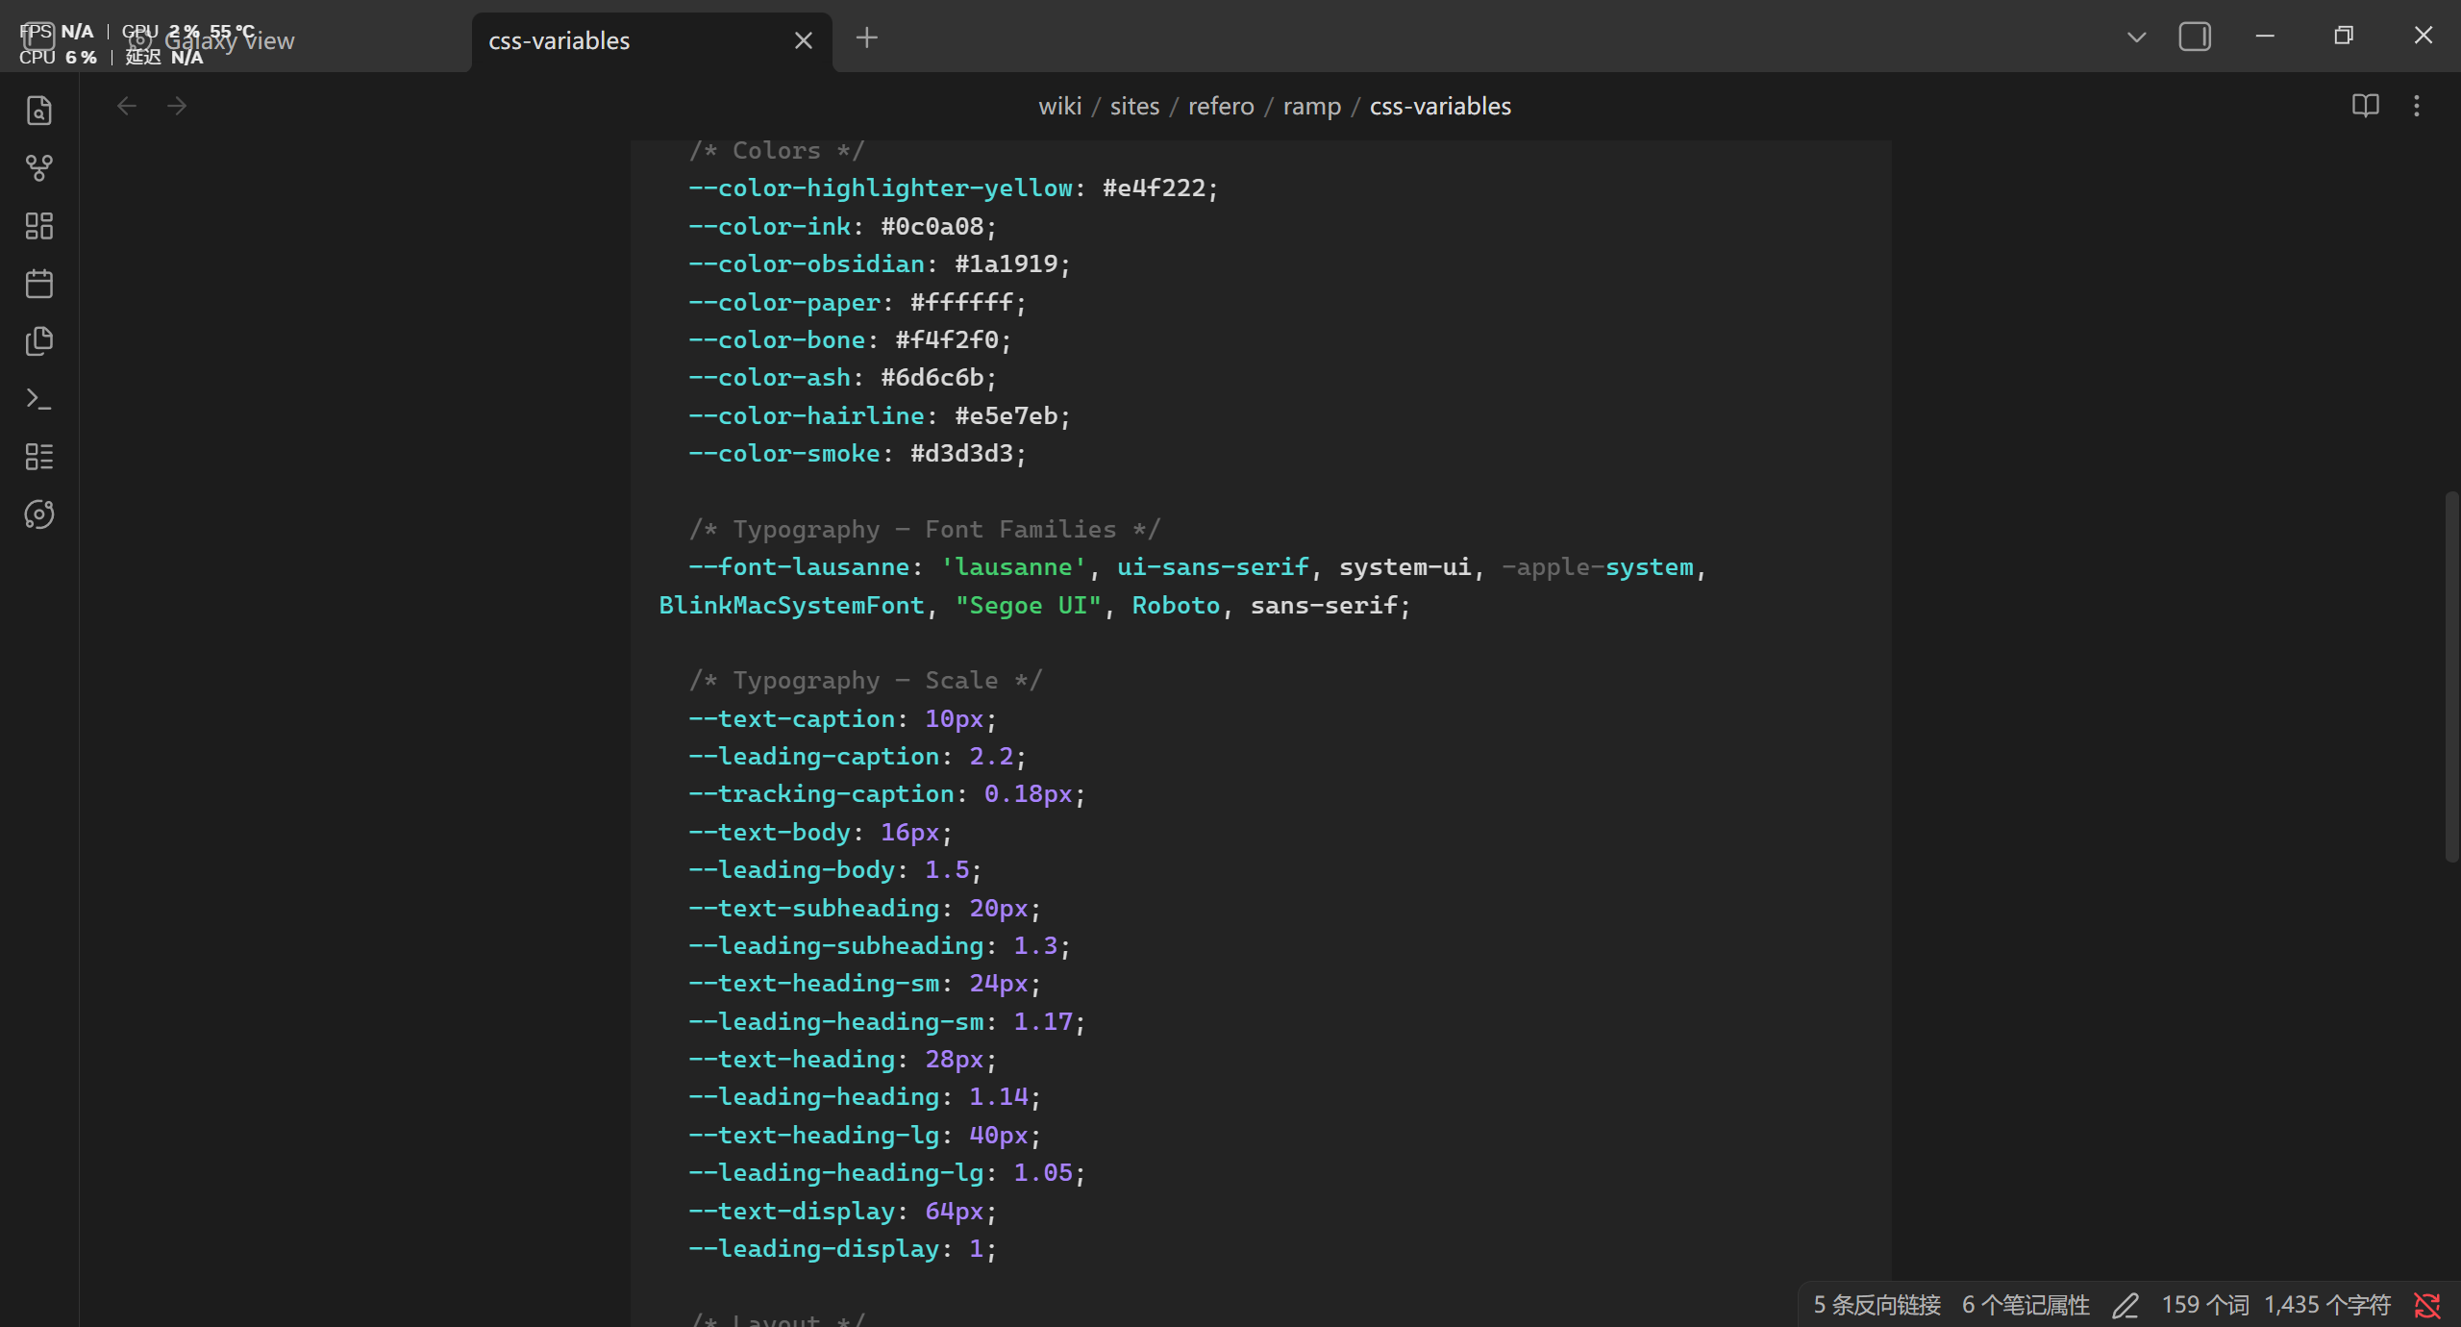Screen dimensions: 2461x1327
Task: Click the --leading-heading-sm 1.17 line
Action: (886, 1022)
